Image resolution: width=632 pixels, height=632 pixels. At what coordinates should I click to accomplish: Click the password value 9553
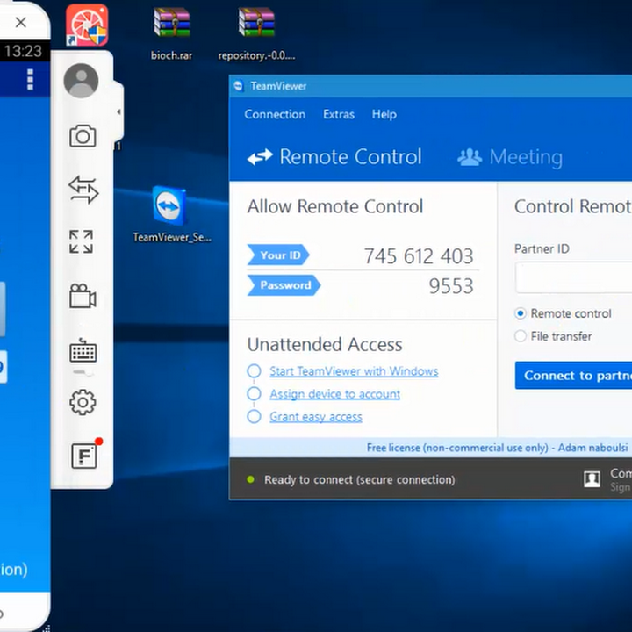click(451, 286)
